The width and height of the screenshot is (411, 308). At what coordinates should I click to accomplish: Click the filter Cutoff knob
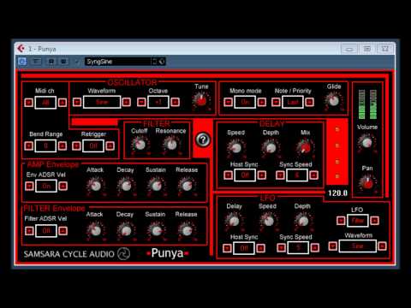(x=140, y=145)
